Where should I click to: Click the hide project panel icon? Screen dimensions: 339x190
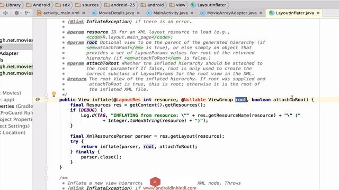point(27,13)
